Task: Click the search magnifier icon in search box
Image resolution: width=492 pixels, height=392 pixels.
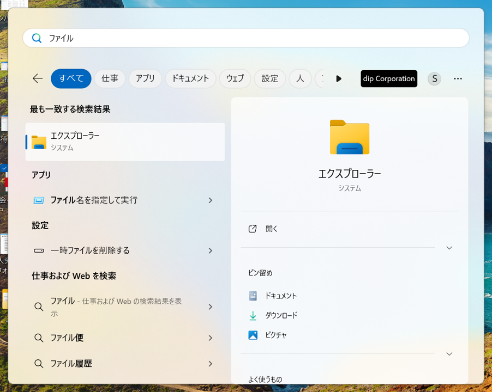Action: point(37,38)
